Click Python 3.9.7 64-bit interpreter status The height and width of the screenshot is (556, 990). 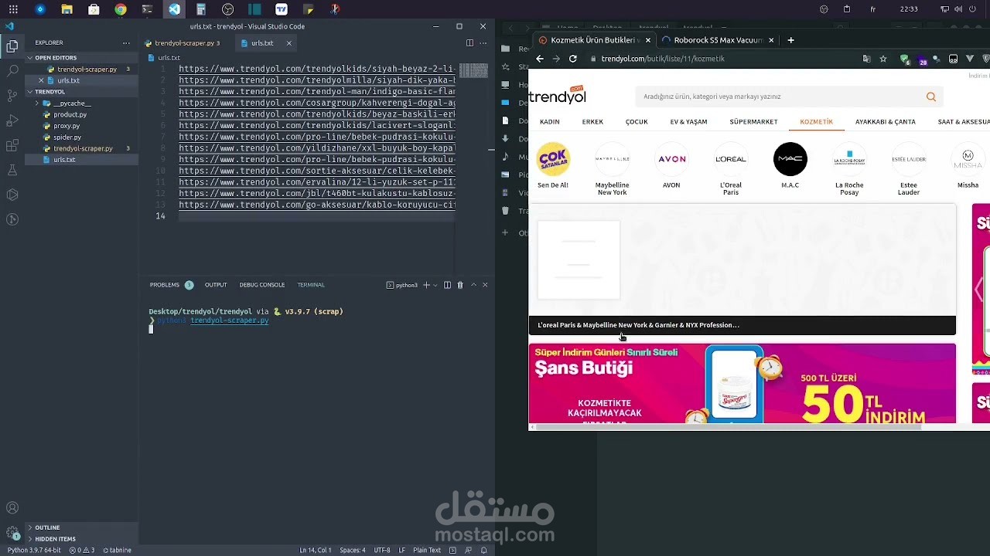[x=34, y=551]
